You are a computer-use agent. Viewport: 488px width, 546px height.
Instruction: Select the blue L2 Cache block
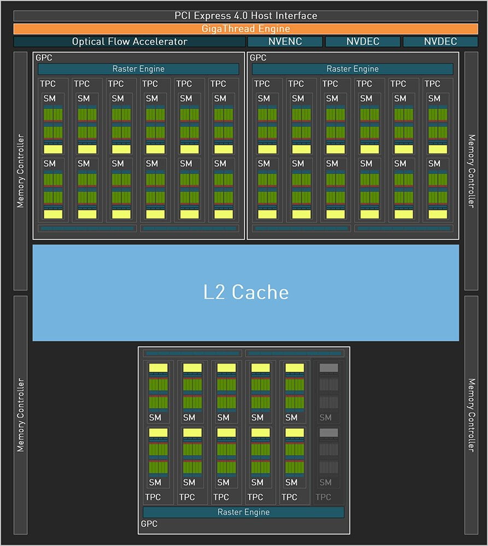(246, 293)
